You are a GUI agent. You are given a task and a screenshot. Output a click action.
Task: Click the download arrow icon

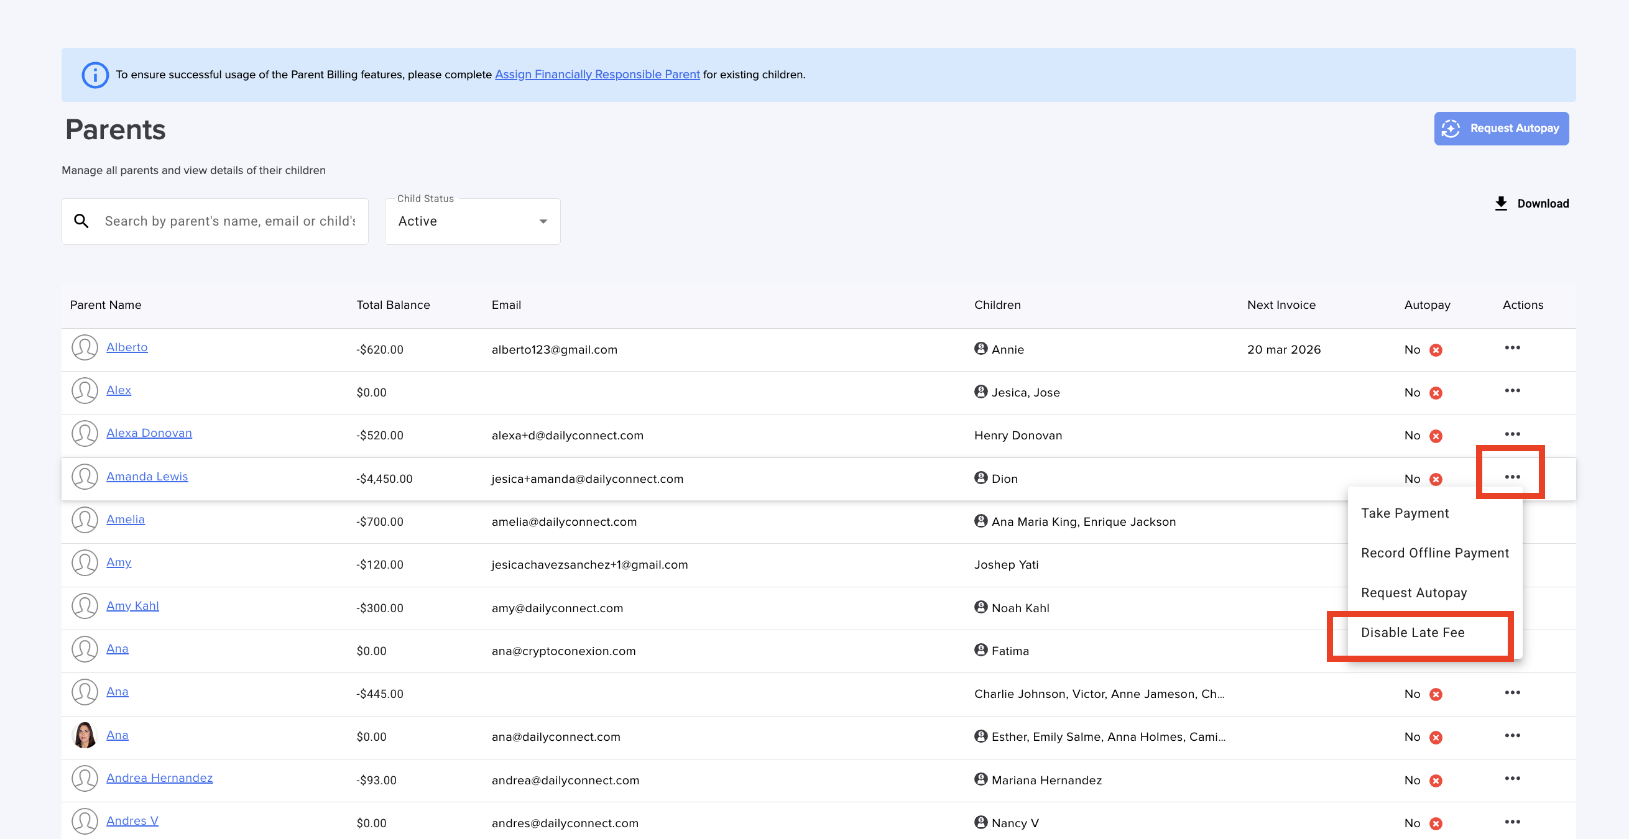coord(1501,204)
